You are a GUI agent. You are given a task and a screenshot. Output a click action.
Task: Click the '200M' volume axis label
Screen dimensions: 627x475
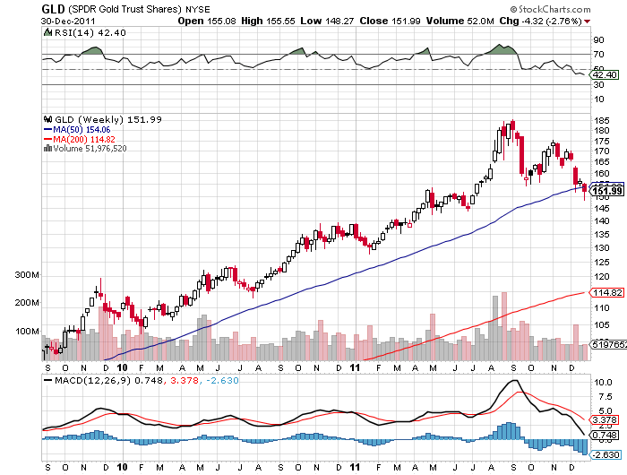tap(27, 303)
